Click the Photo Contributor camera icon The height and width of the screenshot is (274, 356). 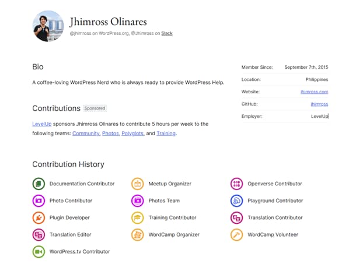pyautogui.click(x=39, y=201)
